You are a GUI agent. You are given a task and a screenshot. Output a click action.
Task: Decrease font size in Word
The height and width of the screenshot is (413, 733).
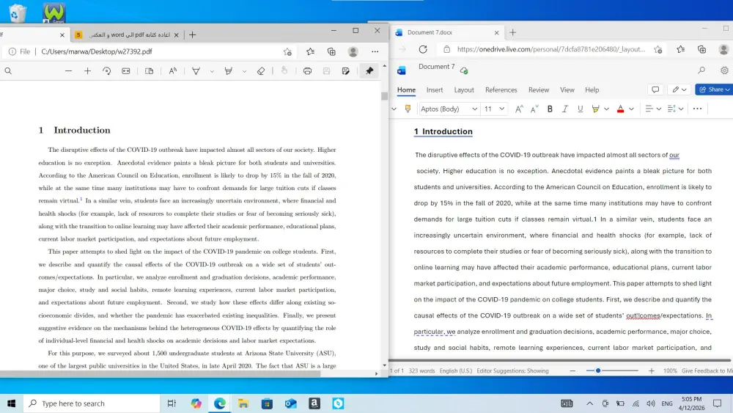click(x=534, y=109)
